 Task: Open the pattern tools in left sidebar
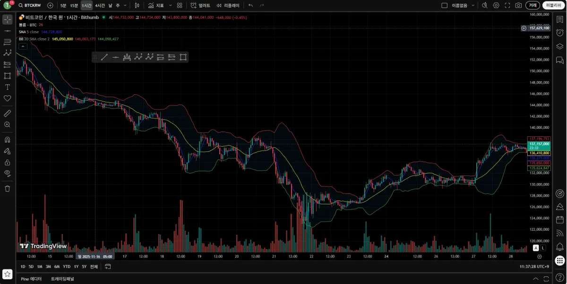point(7,53)
